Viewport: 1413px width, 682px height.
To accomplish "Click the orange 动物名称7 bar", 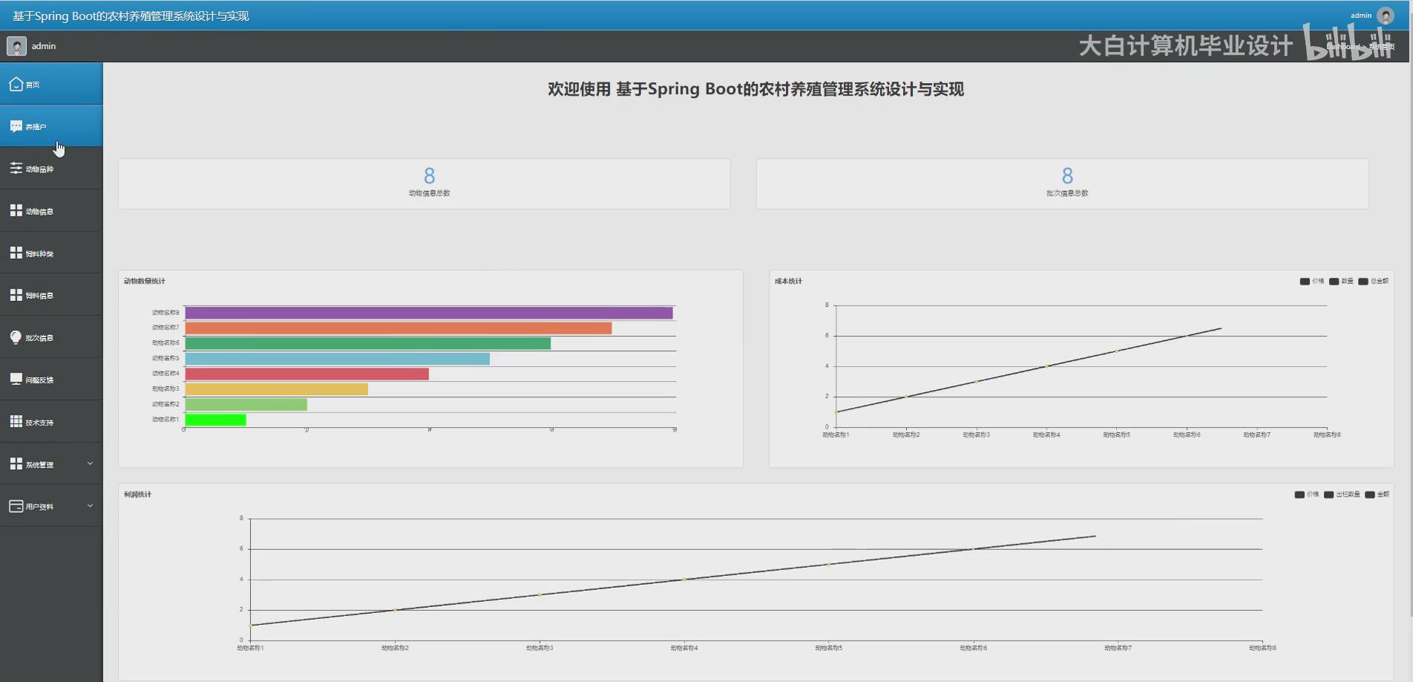I will click(399, 328).
